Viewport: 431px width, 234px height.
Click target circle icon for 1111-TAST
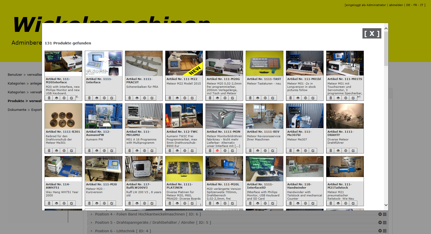[x=265, y=98]
